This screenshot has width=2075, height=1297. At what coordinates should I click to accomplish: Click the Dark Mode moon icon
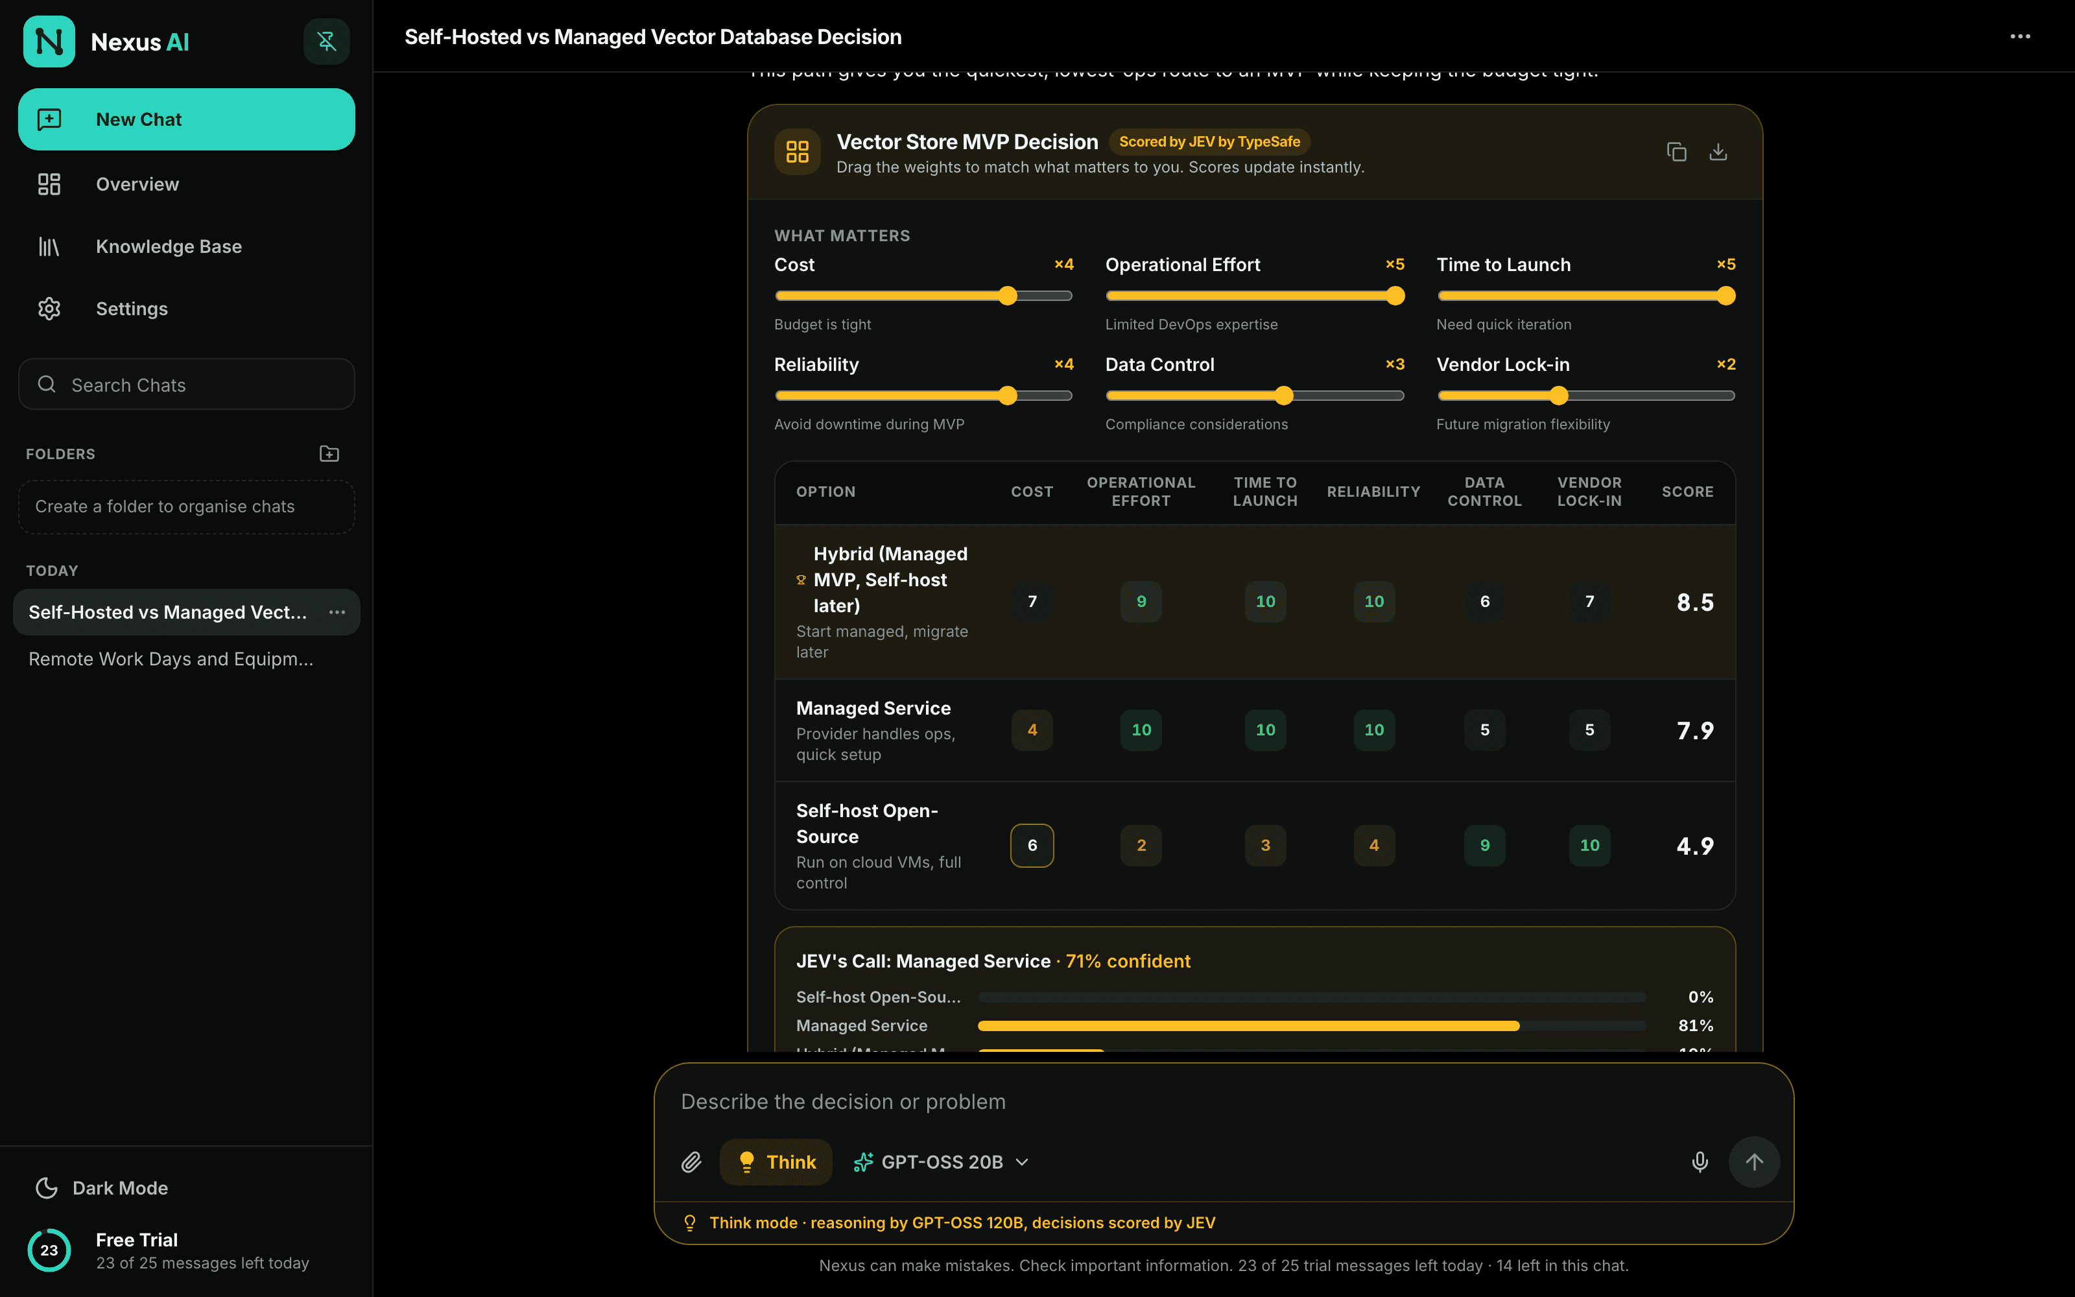coord(46,1187)
